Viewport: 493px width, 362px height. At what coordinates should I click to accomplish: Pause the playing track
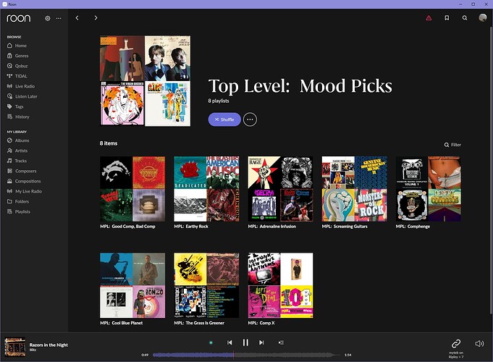pos(245,342)
